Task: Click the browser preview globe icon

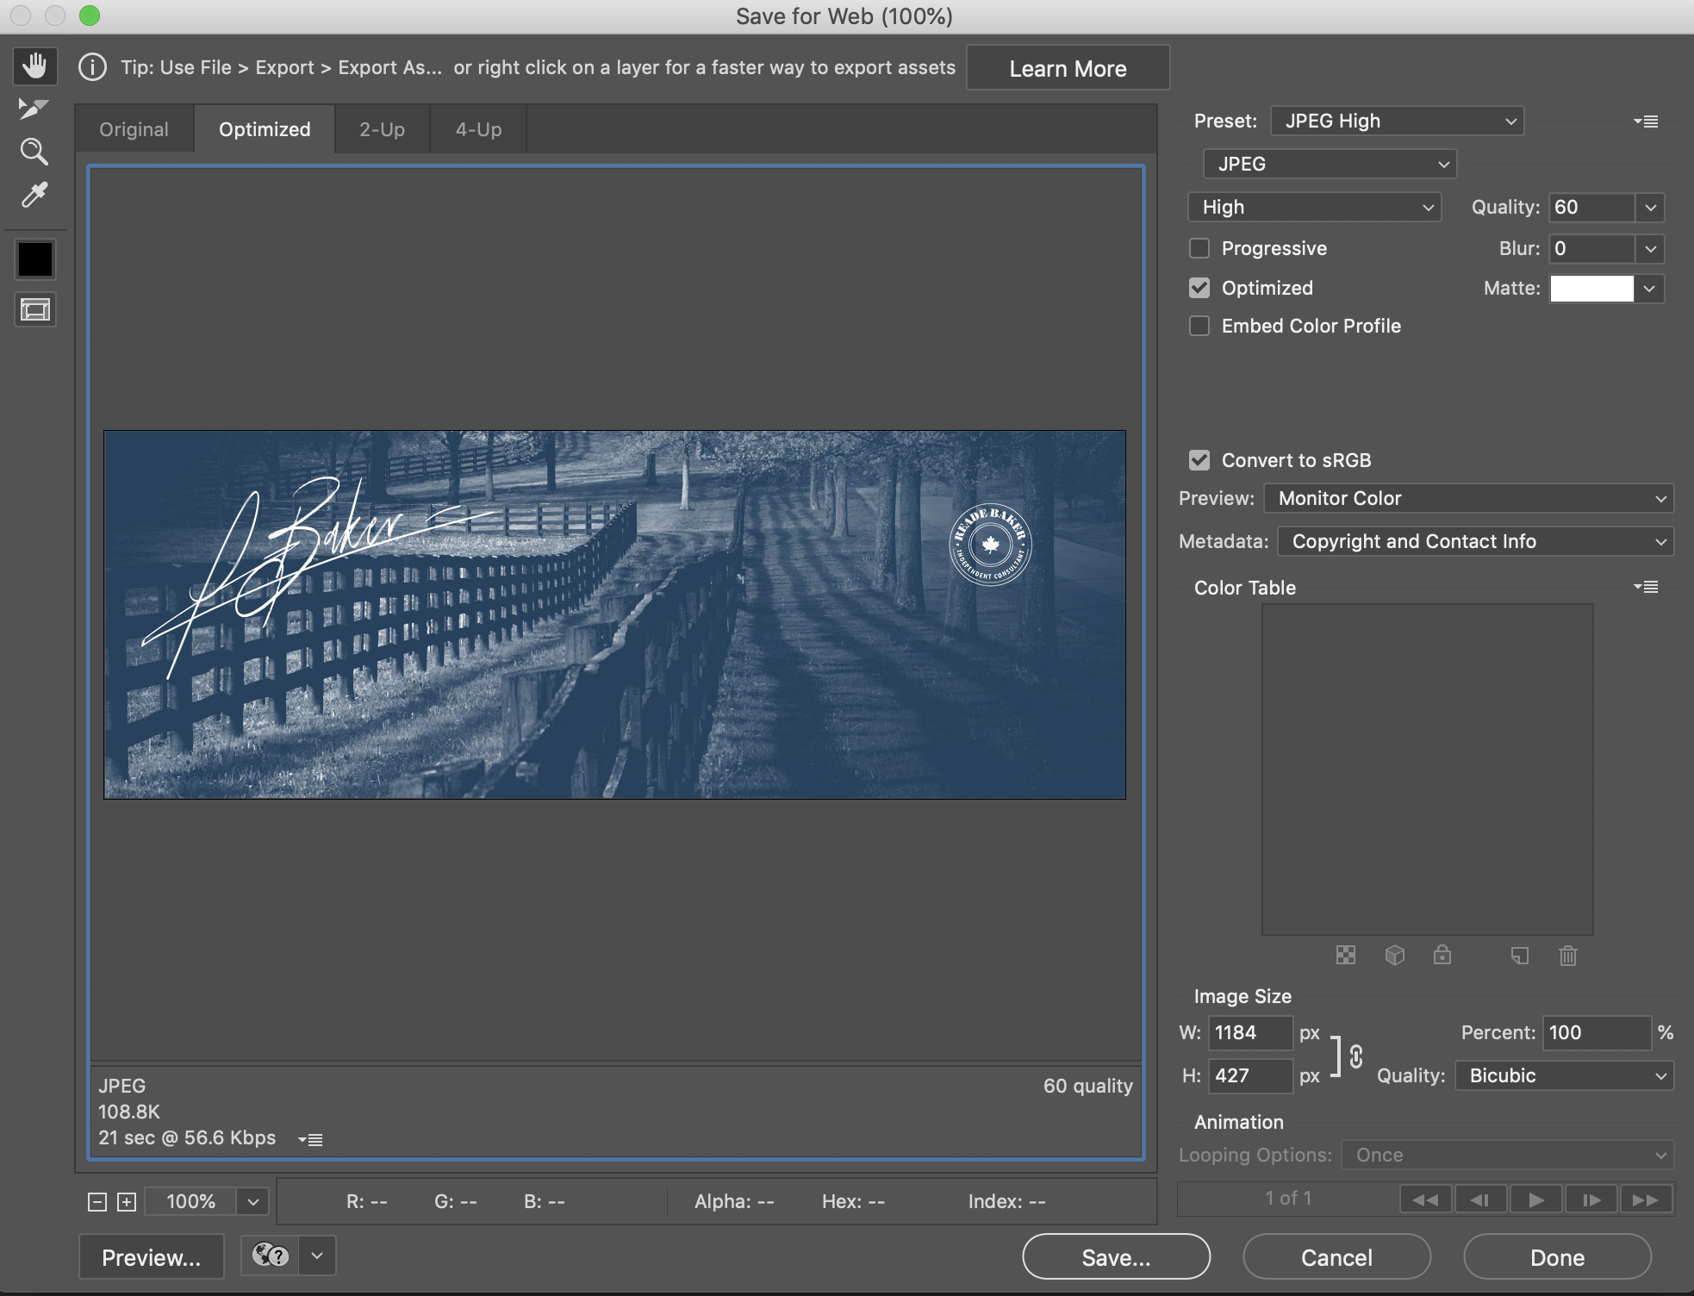Action: (x=270, y=1255)
